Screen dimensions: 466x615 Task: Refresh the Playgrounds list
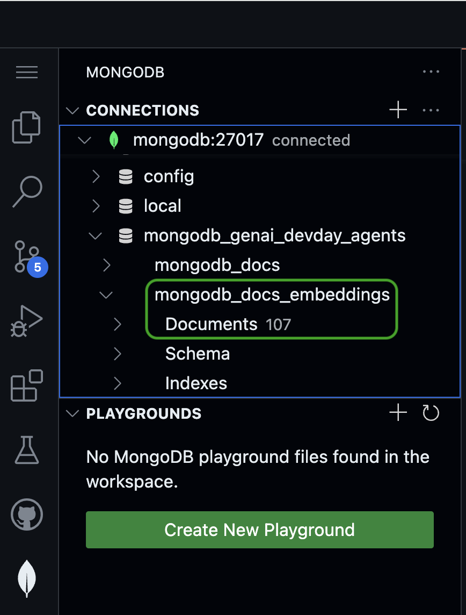point(431,413)
